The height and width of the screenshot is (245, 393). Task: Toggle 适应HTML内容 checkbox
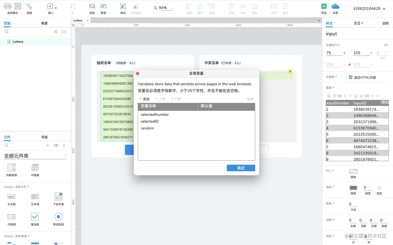[351, 77]
